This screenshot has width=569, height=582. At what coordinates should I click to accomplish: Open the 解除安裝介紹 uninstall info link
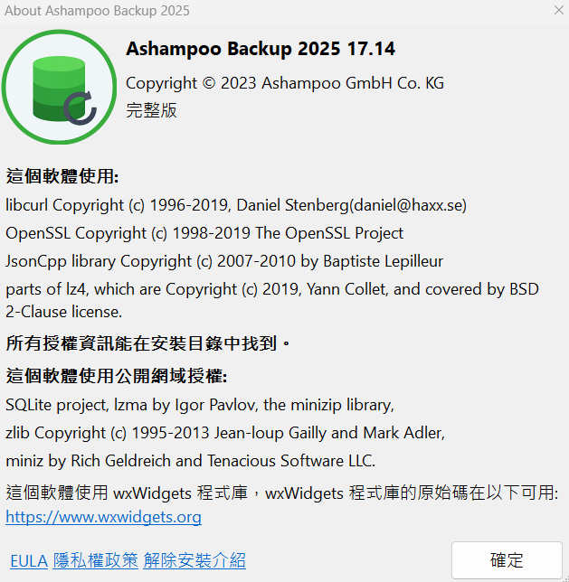194,560
